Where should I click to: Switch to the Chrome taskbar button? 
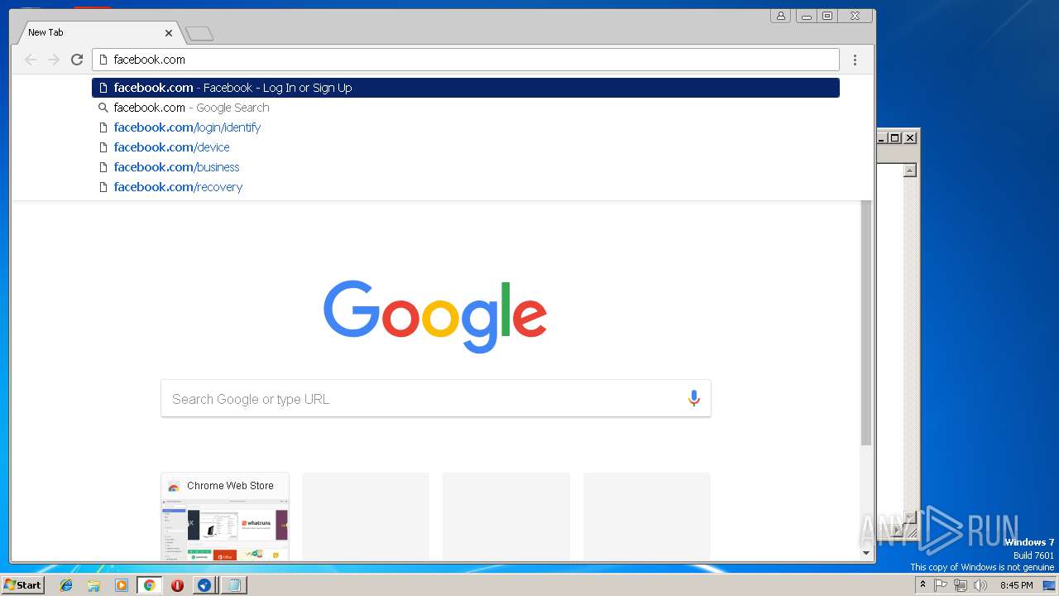(149, 585)
